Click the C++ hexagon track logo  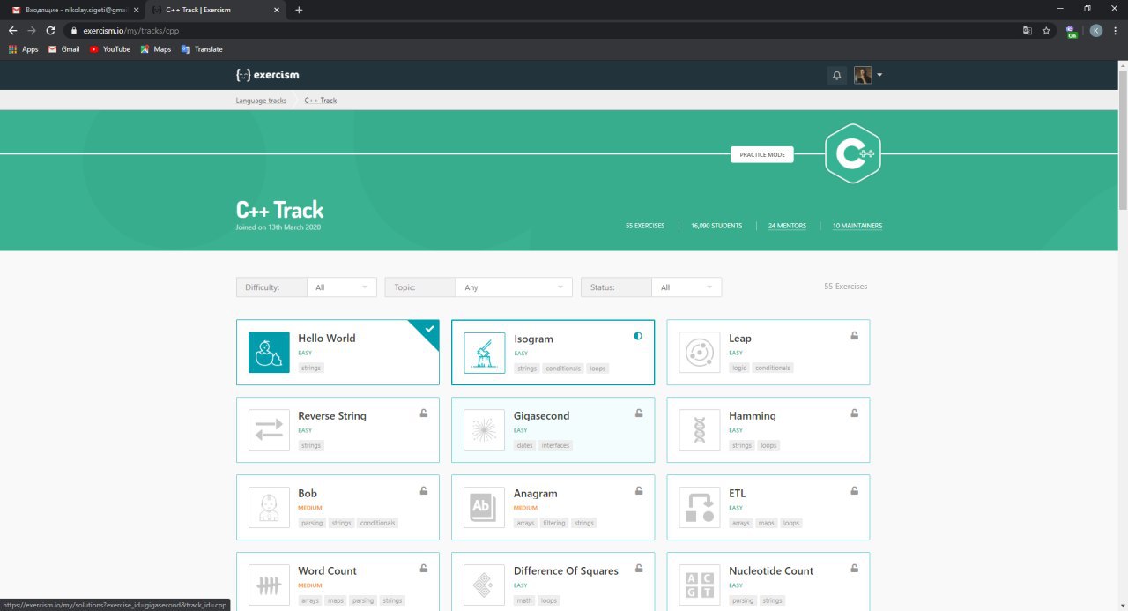853,154
